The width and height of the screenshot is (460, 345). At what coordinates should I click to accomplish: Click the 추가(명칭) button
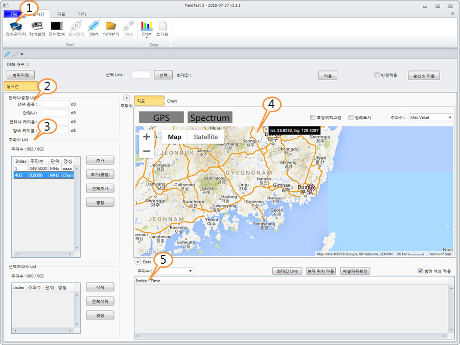pyautogui.click(x=100, y=174)
